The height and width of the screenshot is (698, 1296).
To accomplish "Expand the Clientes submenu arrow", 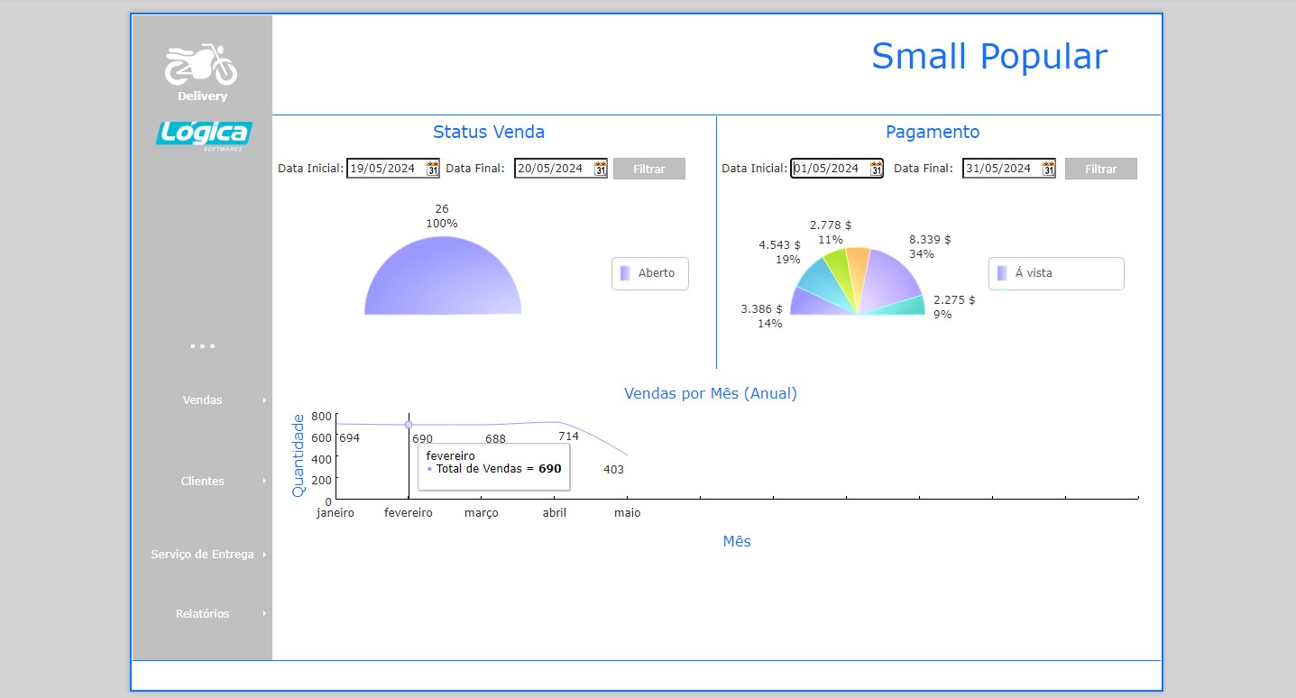I will (x=264, y=482).
